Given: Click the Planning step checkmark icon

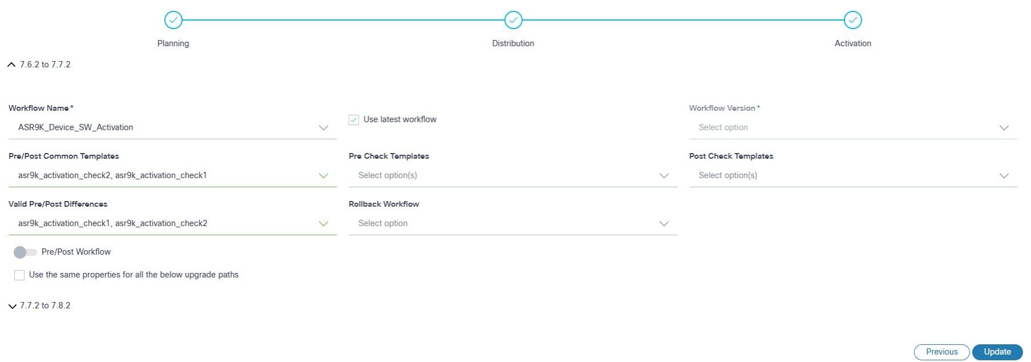Looking at the screenshot, I should 173,20.
